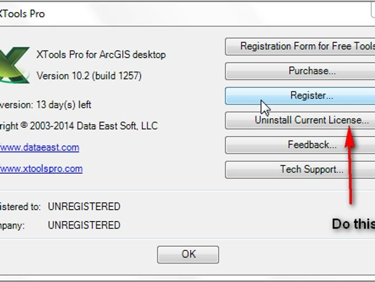Open the www.xtoolspro.com link
The width and height of the screenshot is (375, 282).
pyautogui.click(x=41, y=169)
